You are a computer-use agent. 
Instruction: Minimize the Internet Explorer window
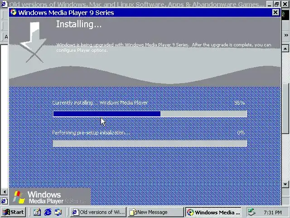point(270,4)
